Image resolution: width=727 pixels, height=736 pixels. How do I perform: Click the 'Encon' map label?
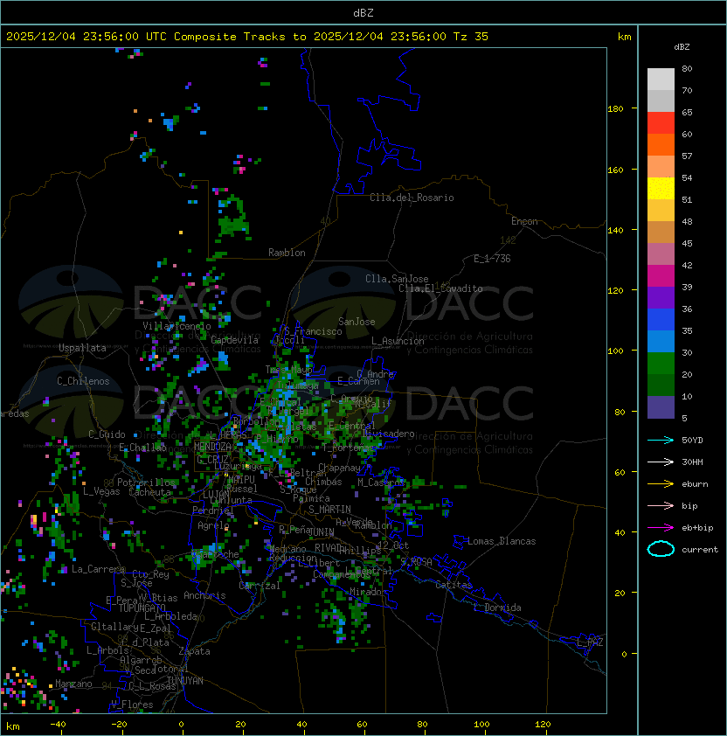pyautogui.click(x=524, y=220)
